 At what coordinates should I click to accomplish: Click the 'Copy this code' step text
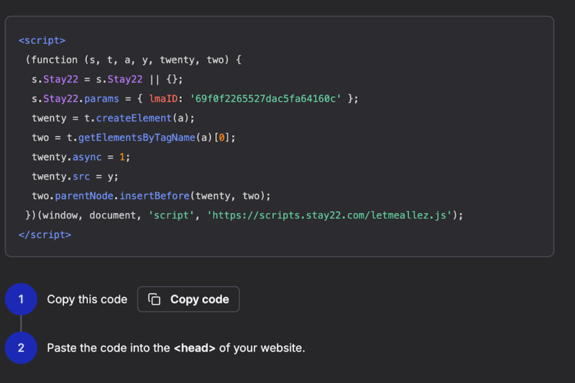pyautogui.click(x=87, y=300)
